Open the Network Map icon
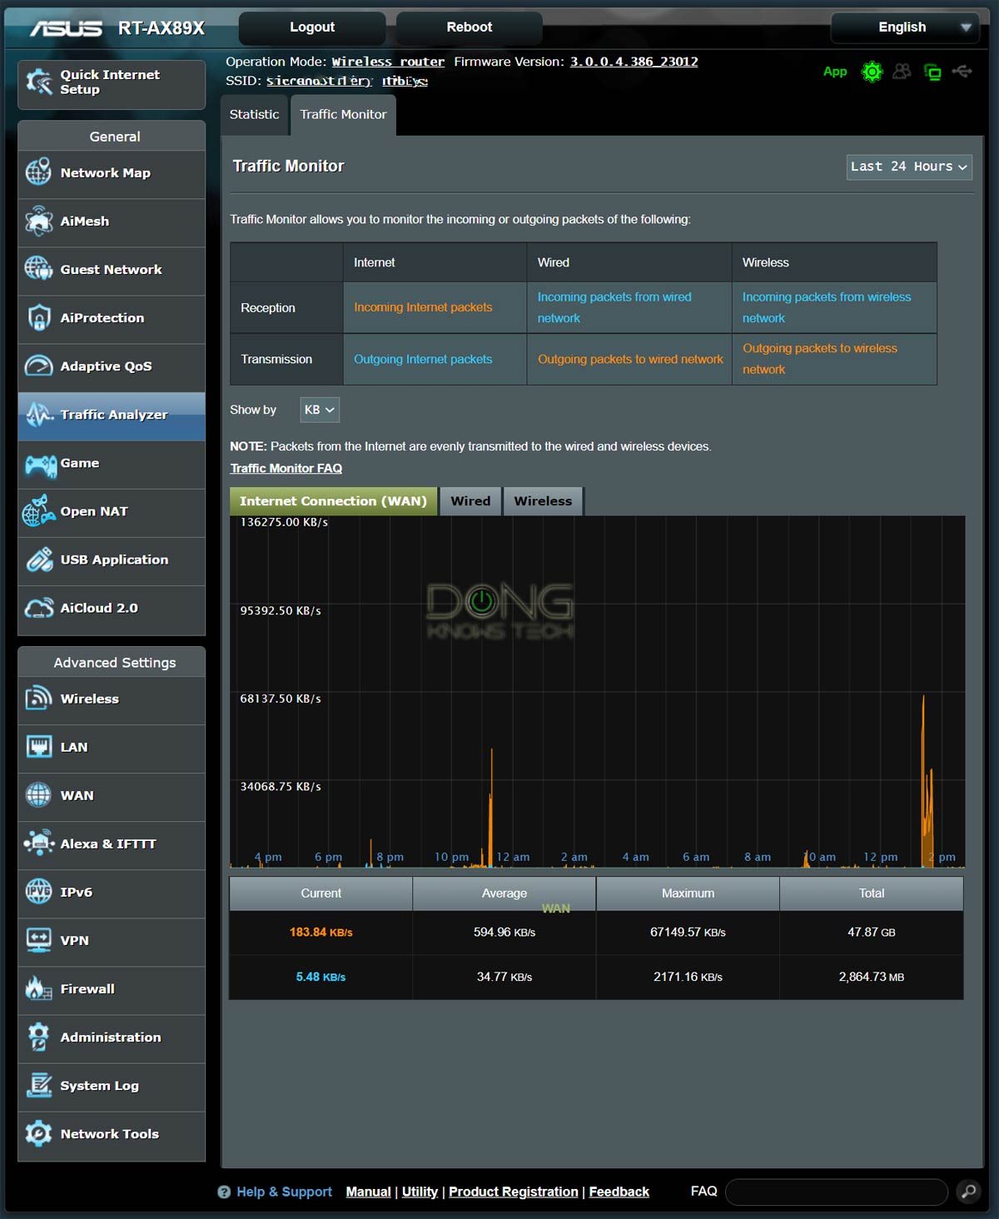 pos(38,172)
